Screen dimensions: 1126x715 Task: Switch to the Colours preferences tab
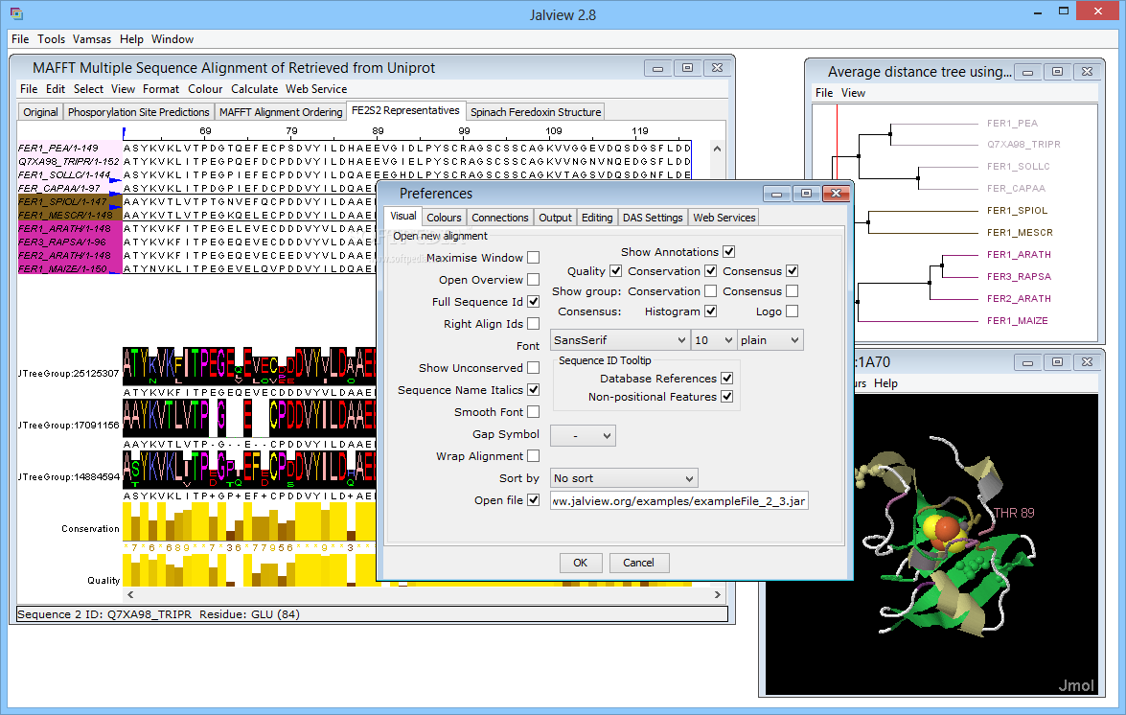(x=444, y=218)
